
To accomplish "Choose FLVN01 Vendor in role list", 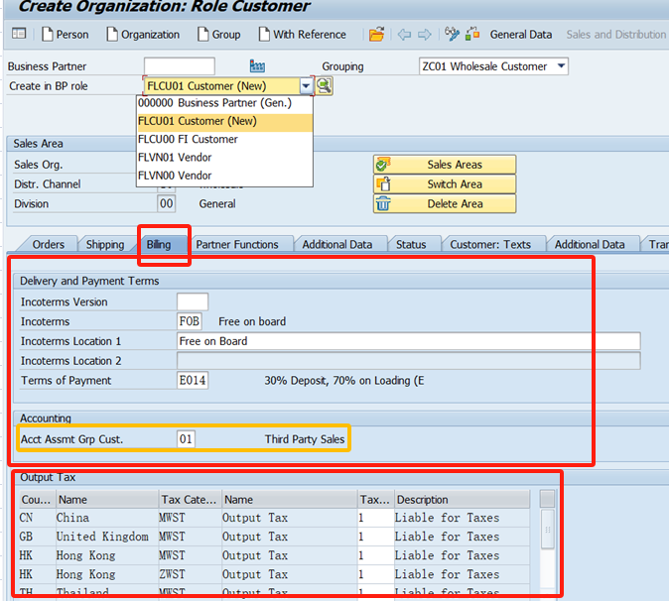I will pyautogui.click(x=175, y=157).
